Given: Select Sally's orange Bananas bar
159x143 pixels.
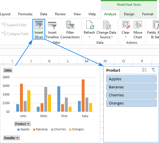Looking at the screenshot, I should click(83, 96).
